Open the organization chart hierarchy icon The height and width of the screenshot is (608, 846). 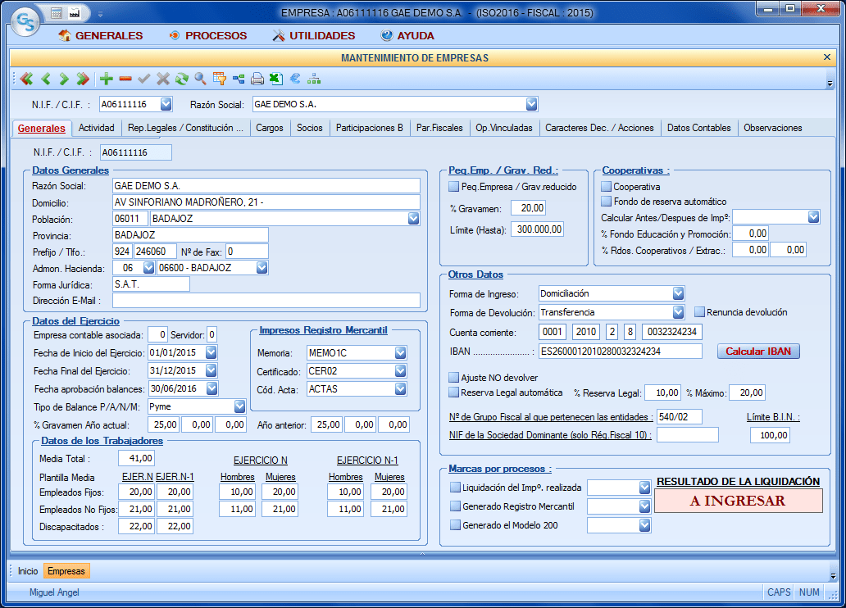tap(314, 79)
